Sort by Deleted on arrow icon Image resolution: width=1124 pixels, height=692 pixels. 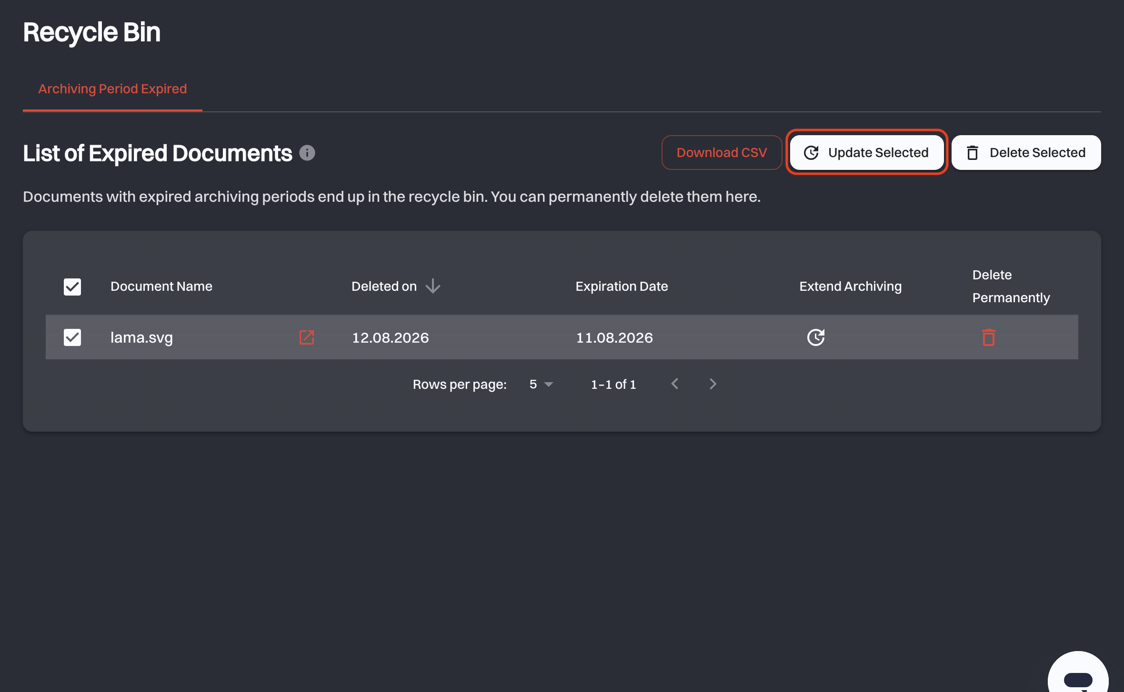433,286
